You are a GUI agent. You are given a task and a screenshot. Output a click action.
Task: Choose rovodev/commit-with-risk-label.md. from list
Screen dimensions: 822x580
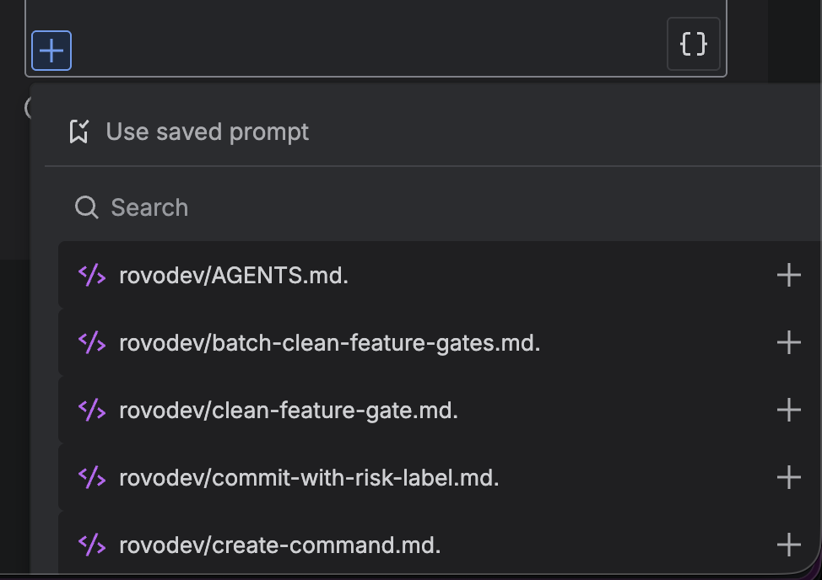pyautogui.click(x=309, y=477)
